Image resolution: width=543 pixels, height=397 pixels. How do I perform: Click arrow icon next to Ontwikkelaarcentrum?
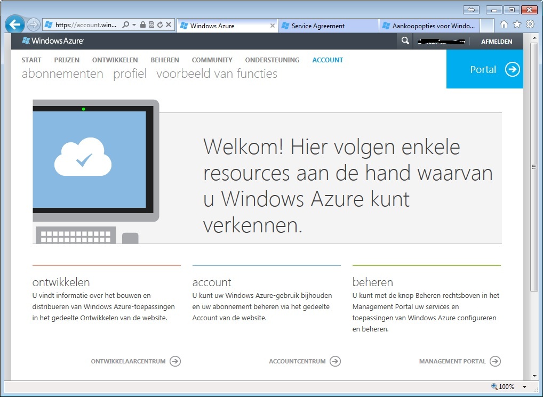[x=175, y=361]
